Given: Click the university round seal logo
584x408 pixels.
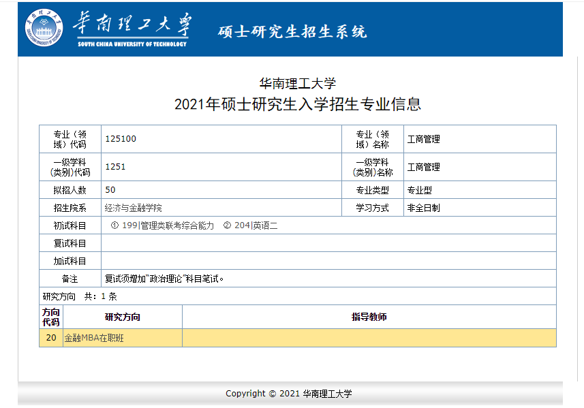Looking at the screenshot, I should coord(44,28).
